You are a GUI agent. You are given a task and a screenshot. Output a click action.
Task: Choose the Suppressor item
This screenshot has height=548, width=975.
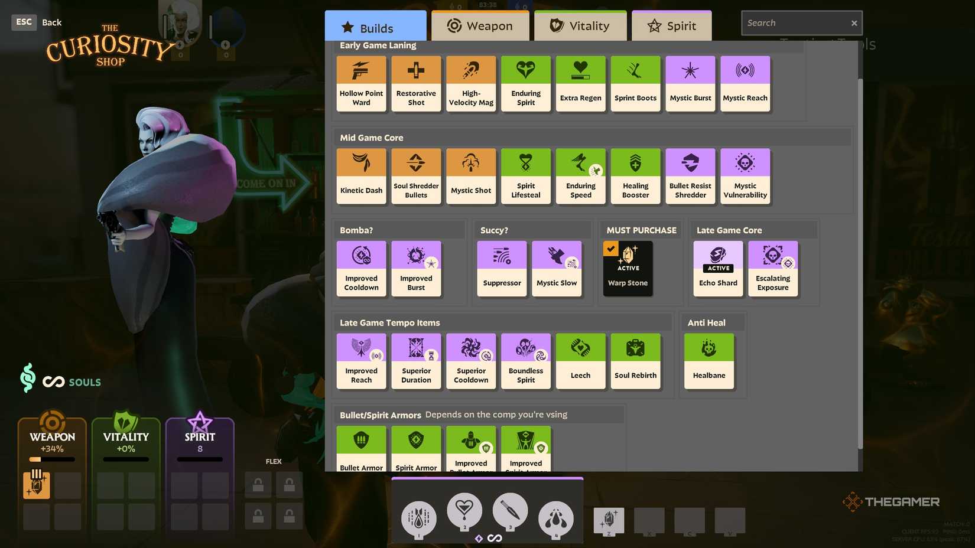tap(502, 268)
